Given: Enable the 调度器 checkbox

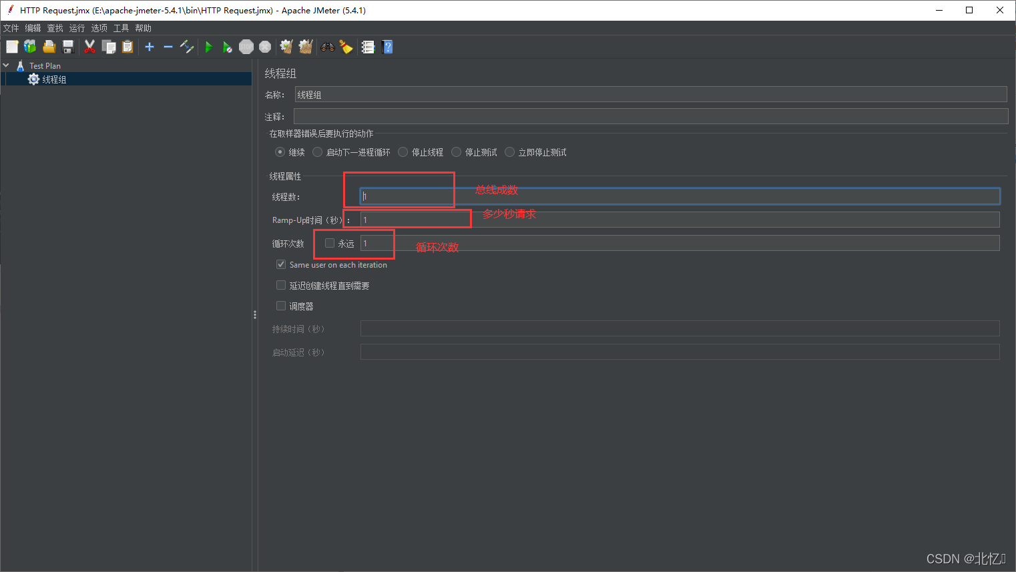Looking at the screenshot, I should point(281,306).
